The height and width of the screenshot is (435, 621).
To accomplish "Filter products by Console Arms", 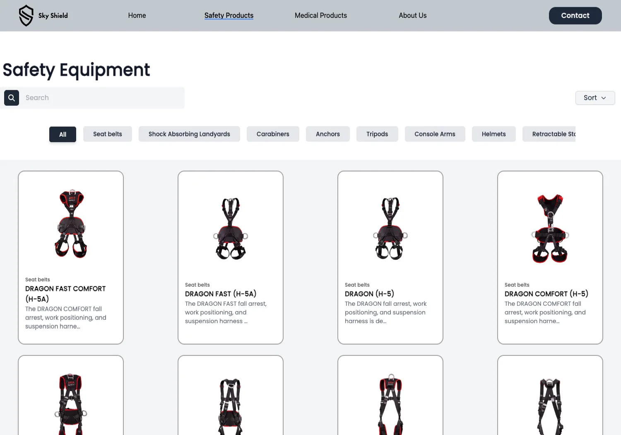I will click(x=435, y=134).
